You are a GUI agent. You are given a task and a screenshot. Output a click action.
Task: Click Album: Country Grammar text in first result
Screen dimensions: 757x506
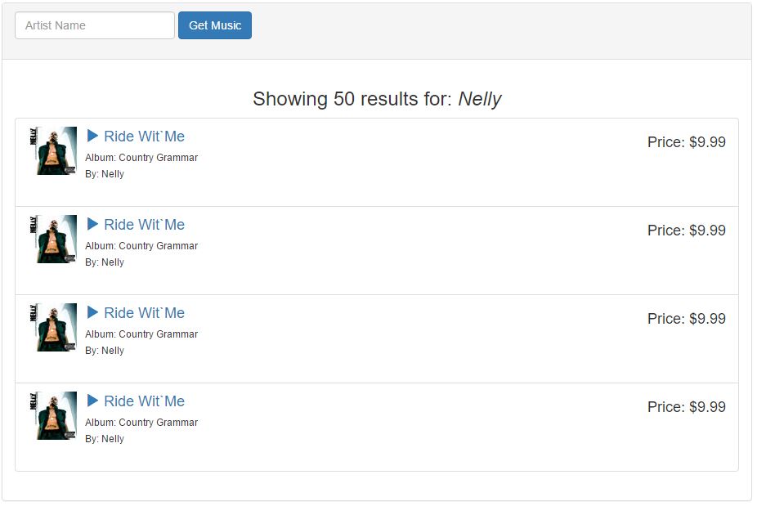(x=141, y=158)
